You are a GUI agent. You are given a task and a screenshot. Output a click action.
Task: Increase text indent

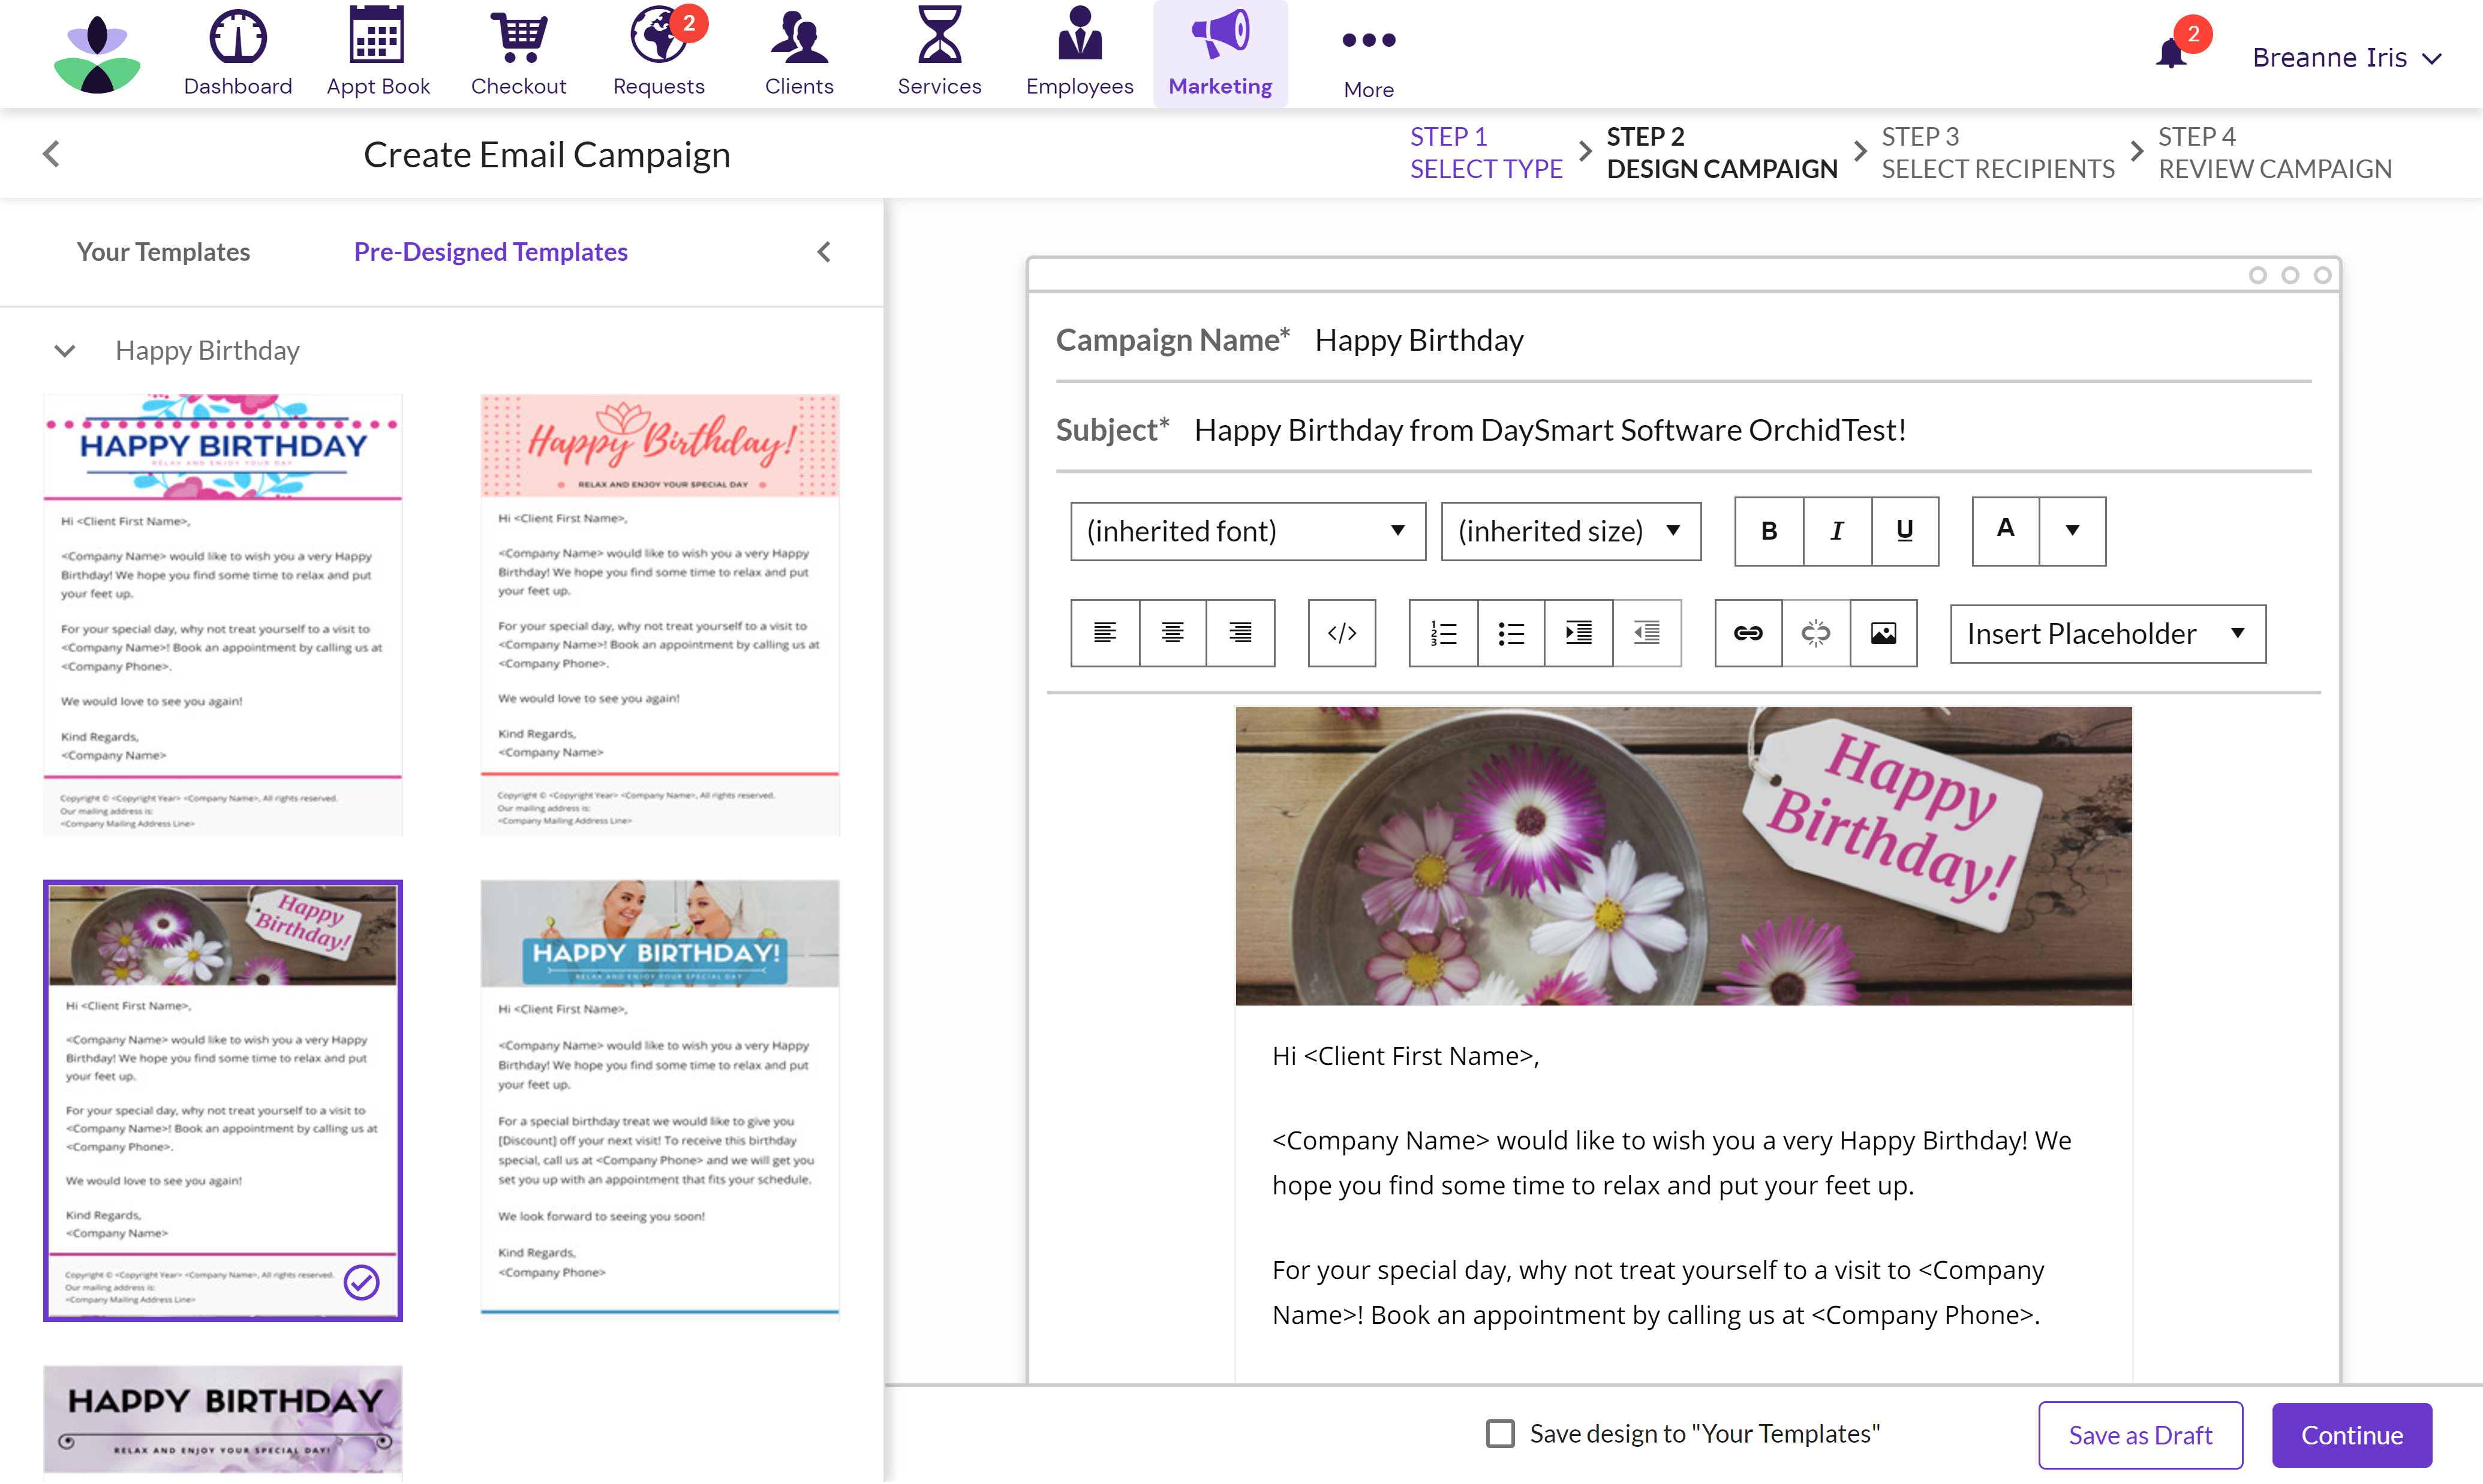tap(1578, 633)
